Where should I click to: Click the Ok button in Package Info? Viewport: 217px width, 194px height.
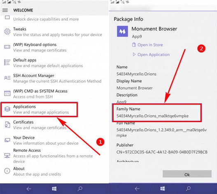coord(187,174)
